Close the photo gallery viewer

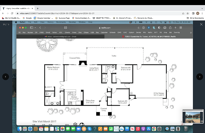[201, 24]
